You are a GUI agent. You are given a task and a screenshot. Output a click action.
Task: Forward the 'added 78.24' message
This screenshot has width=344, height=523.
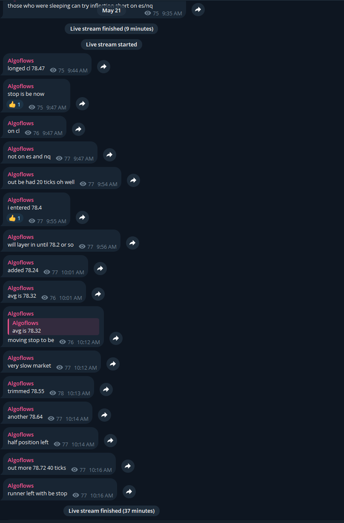pyautogui.click(x=100, y=268)
